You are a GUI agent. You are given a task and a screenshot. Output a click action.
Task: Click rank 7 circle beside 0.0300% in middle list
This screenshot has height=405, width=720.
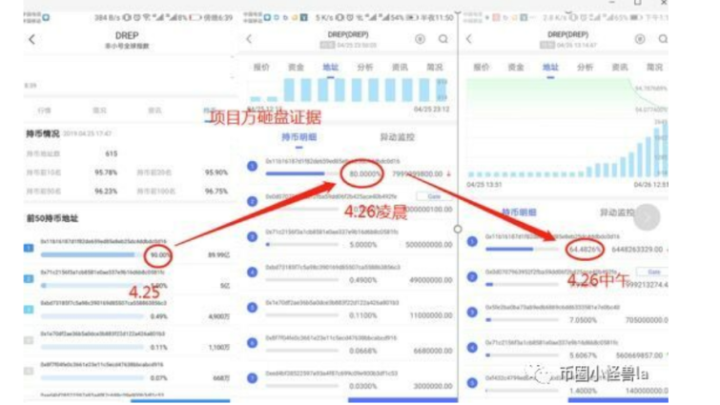point(252,378)
